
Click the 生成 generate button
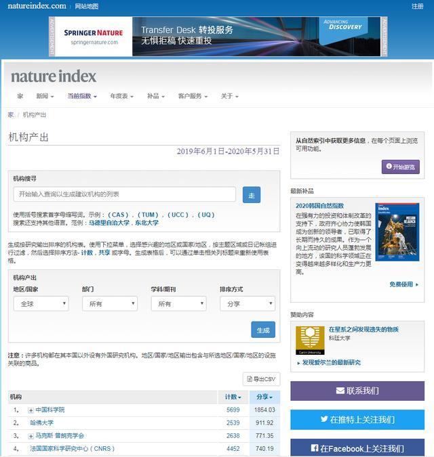[263, 330]
